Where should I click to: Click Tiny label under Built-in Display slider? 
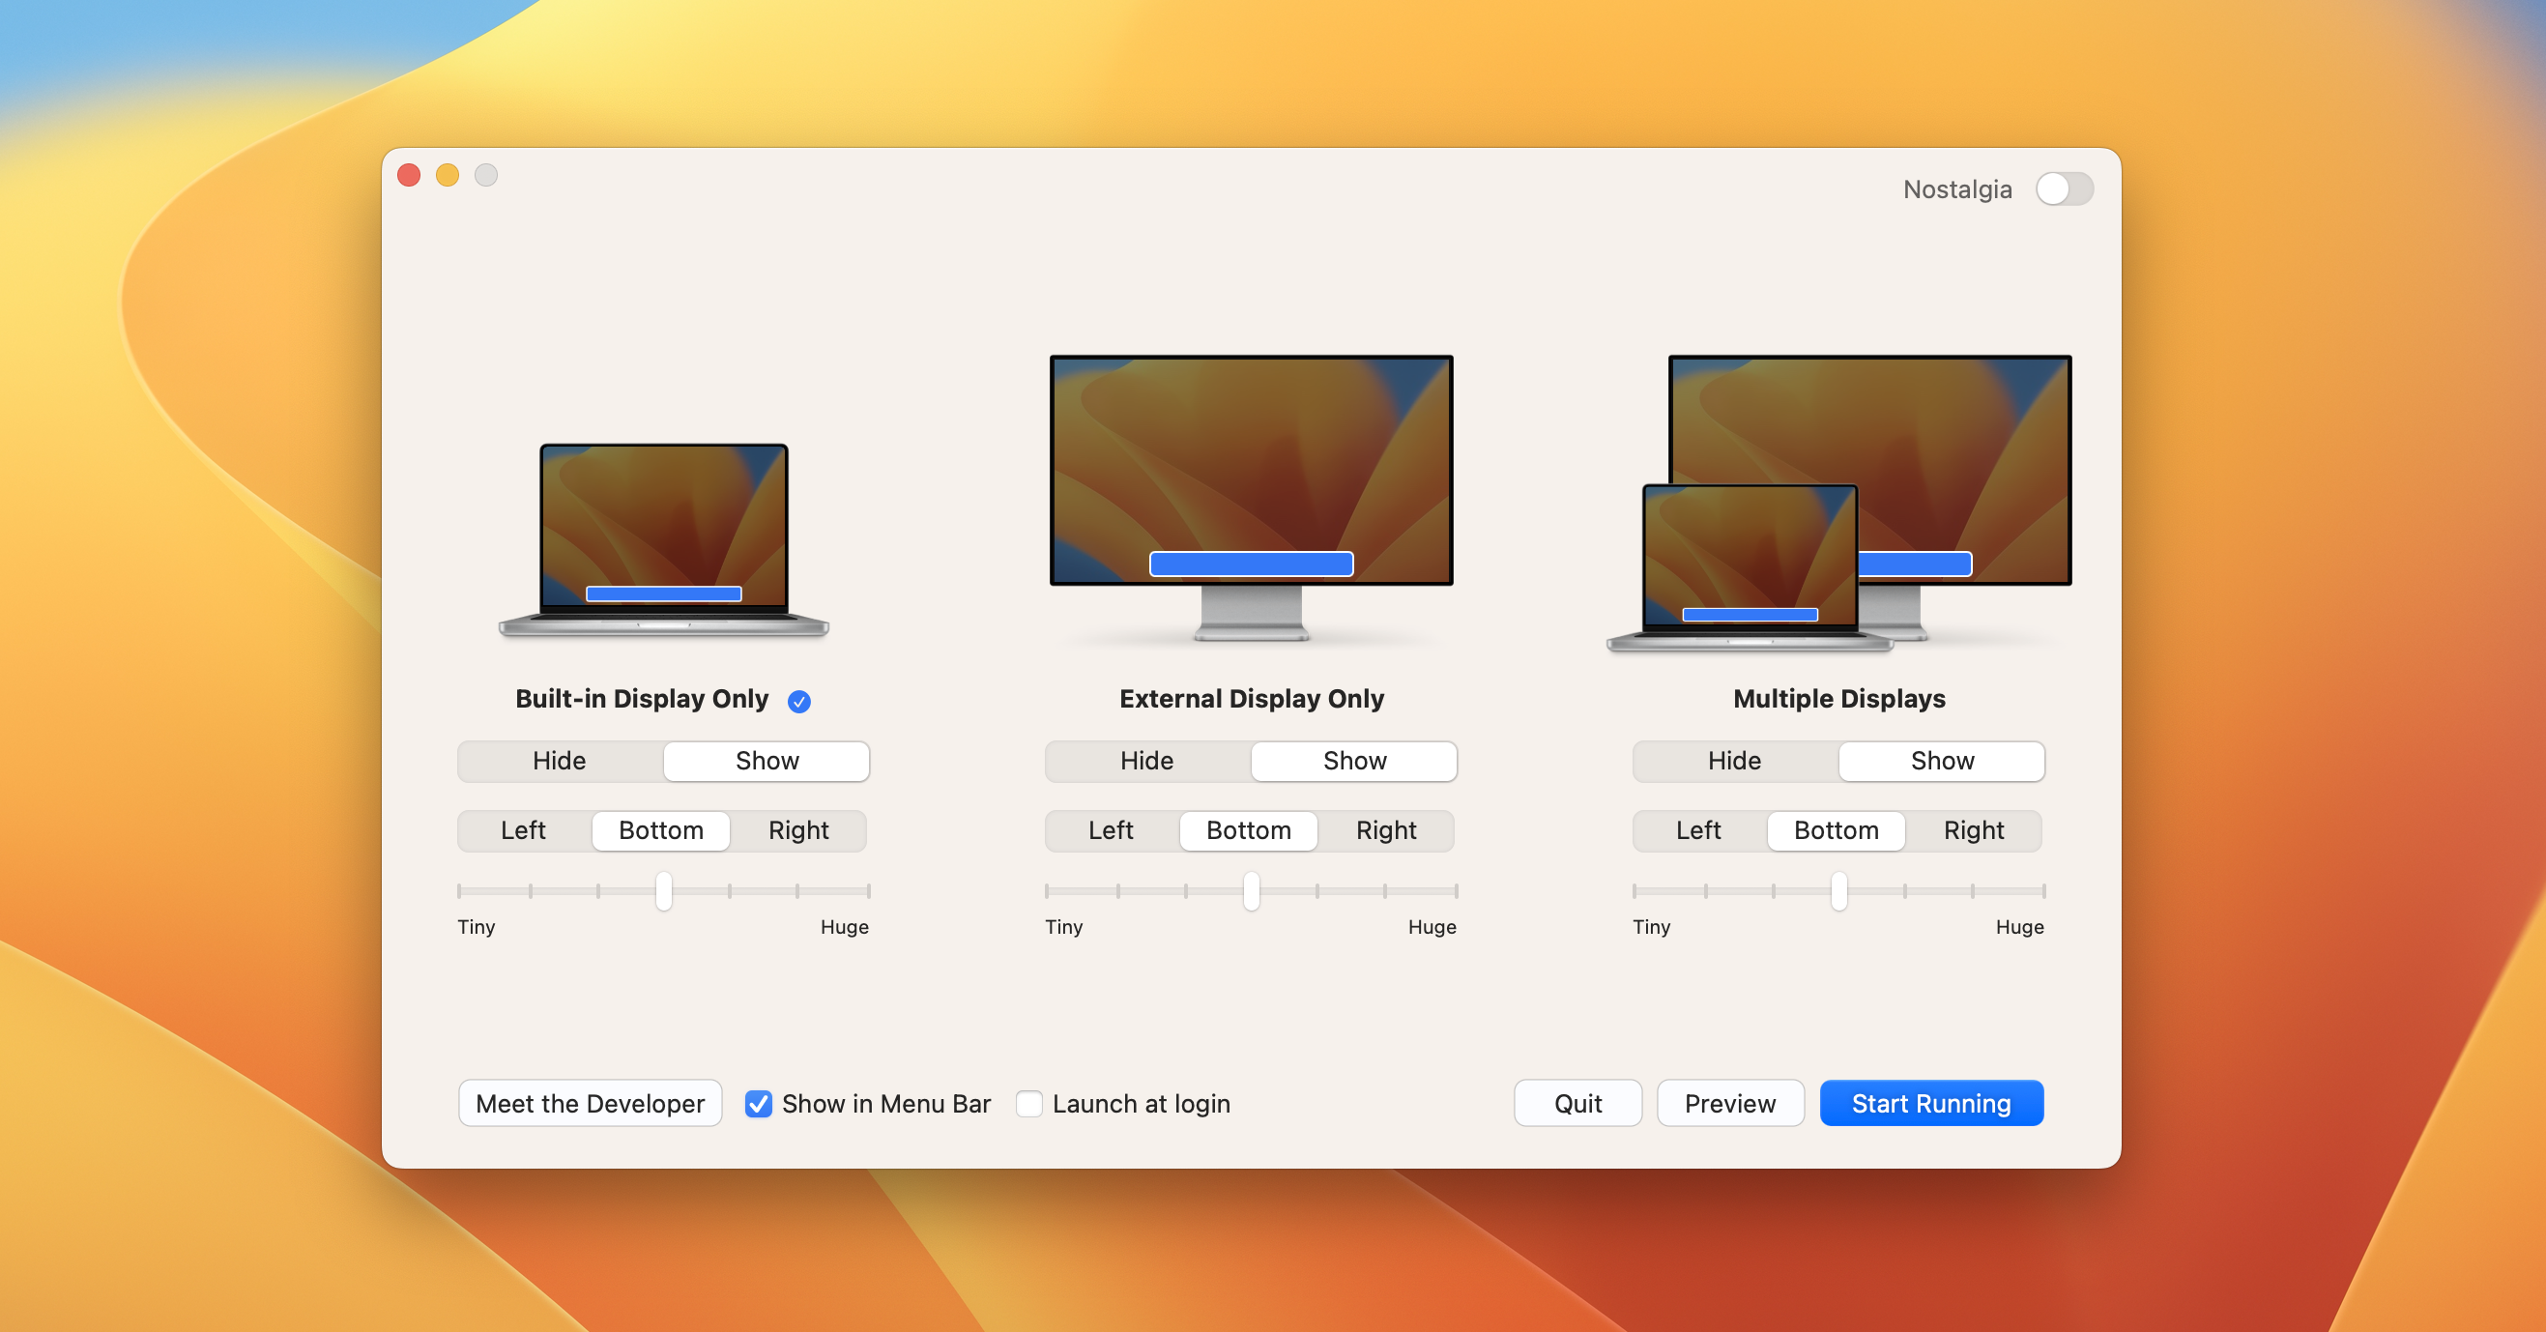(x=477, y=927)
